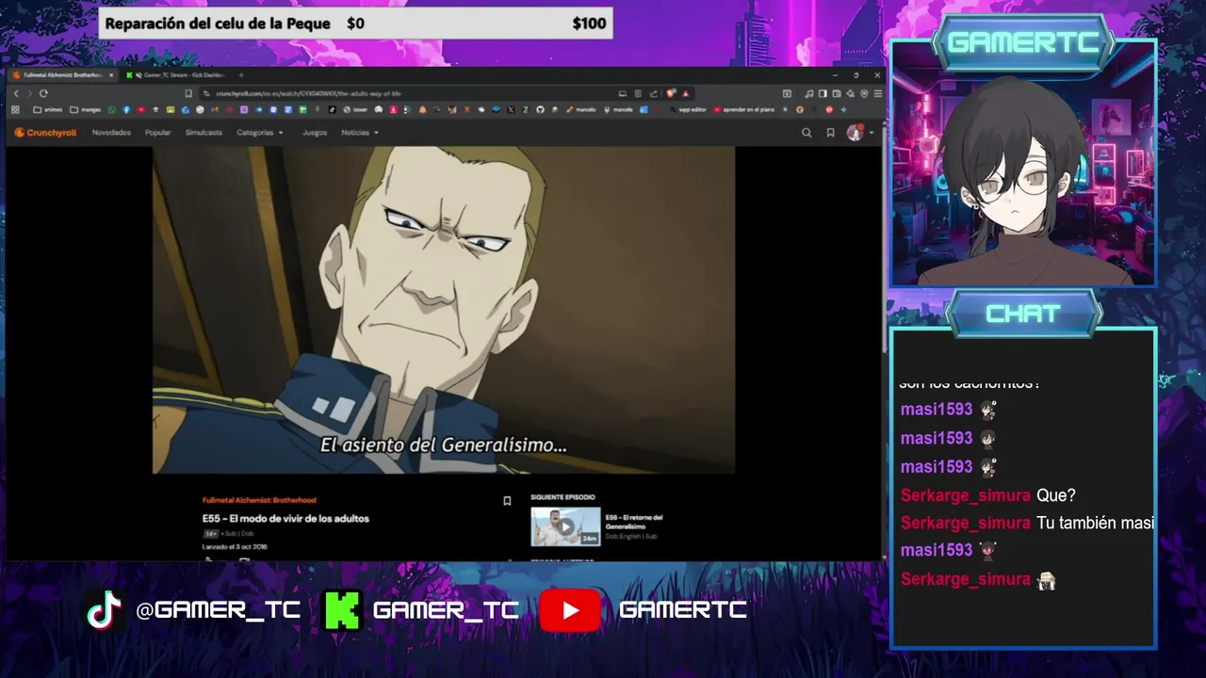Open the Crunchyroll profile avatar menu
The width and height of the screenshot is (1206, 678).
pos(856,133)
